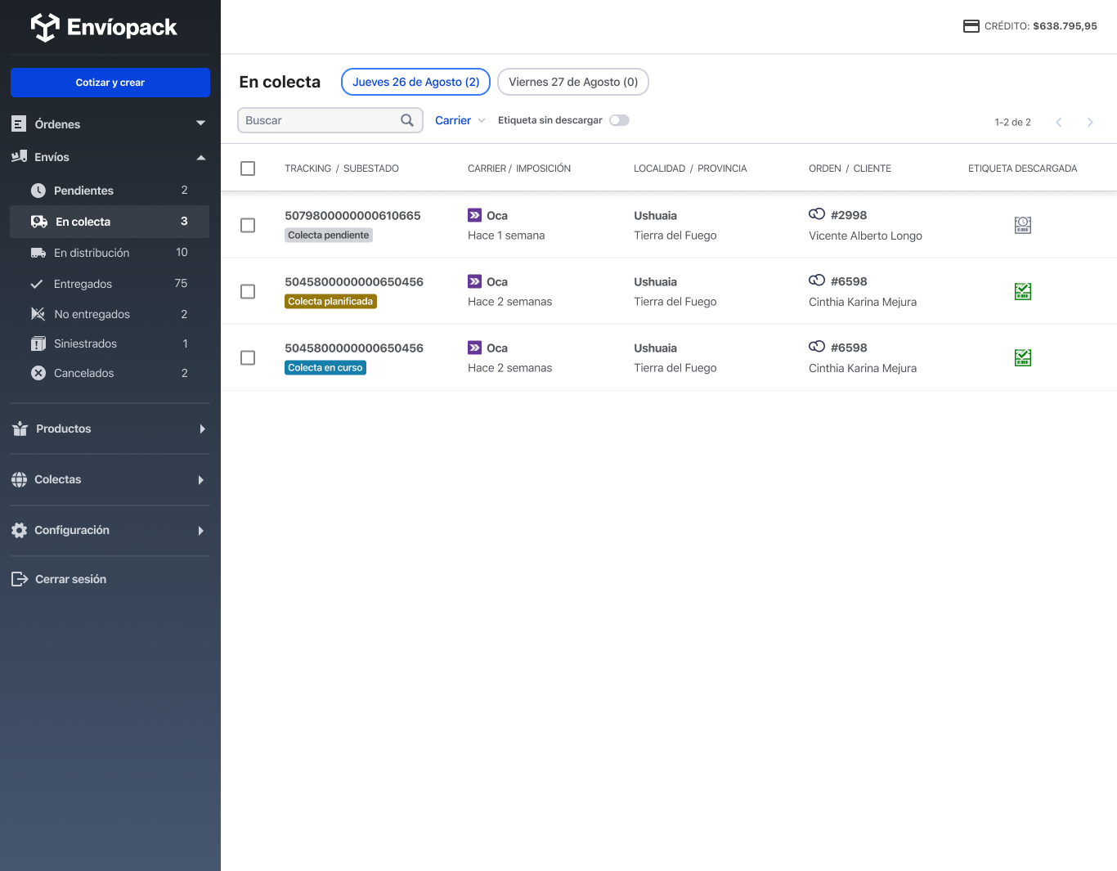
Task: Open the Carrier filter dropdown
Action: [x=460, y=120]
